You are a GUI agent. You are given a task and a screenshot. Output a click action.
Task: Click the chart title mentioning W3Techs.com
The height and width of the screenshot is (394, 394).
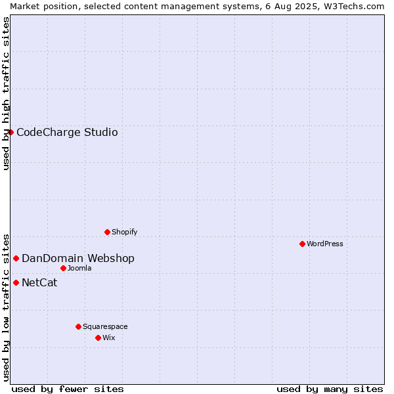(197, 7)
